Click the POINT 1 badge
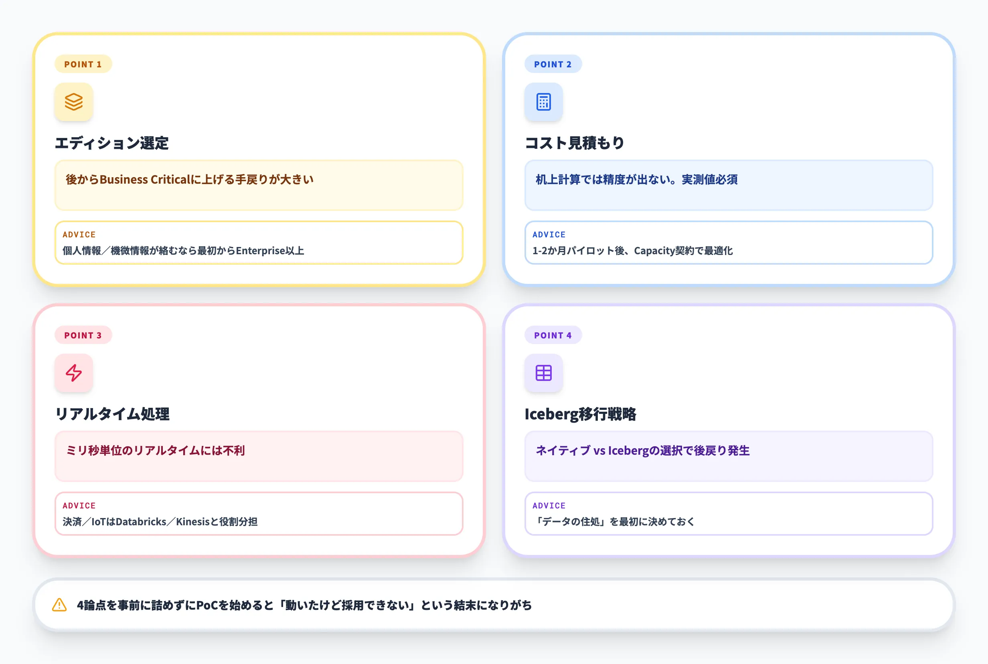Screen dimensions: 988x664 pos(83,64)
